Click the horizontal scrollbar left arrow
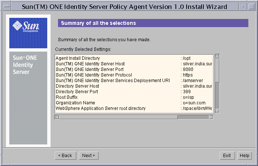Image resolution: width=258 pixels, height=166 pixels. coord(57,117)
